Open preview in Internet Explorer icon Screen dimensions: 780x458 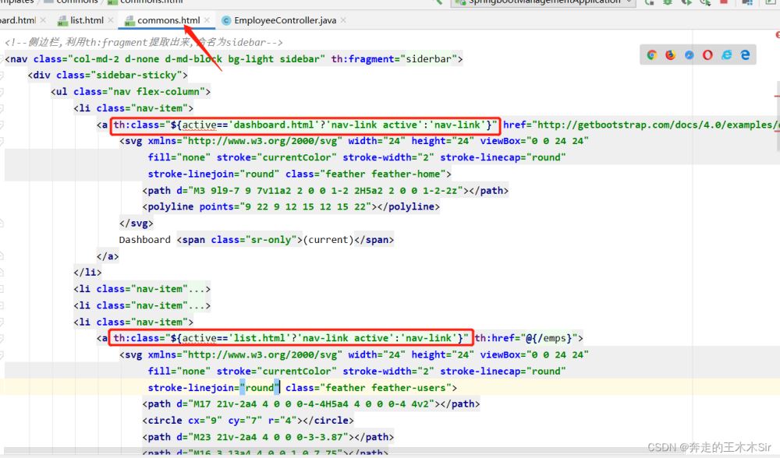point(727,55)
